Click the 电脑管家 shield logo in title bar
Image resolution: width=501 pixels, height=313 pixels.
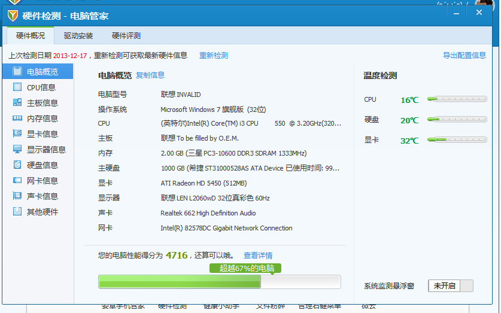click(x=13, y=16)
